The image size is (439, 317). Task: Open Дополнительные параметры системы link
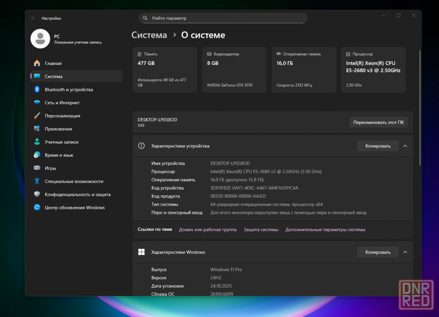click(325, 230)
